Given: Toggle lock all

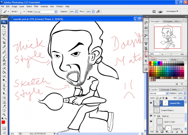Looking at the screenshot, I should (166, 98).
